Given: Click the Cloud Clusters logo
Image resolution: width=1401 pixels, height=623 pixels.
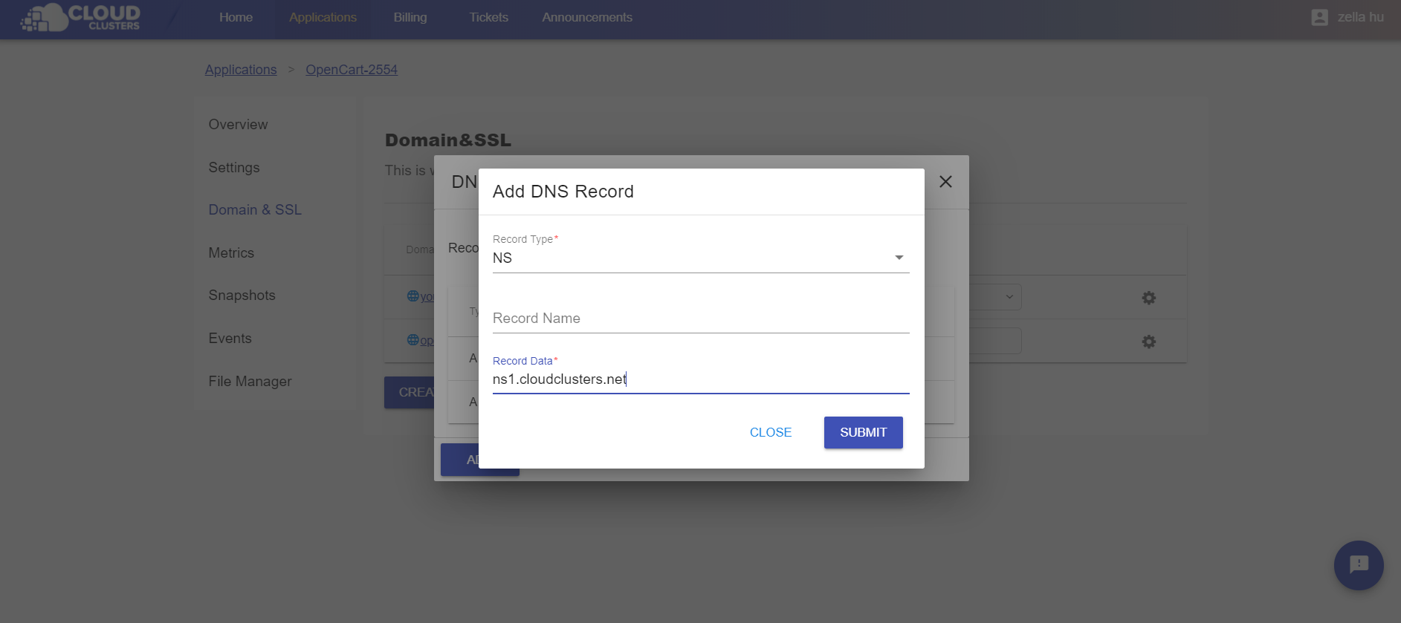Looking at the screenshot, I should (80, 17).
